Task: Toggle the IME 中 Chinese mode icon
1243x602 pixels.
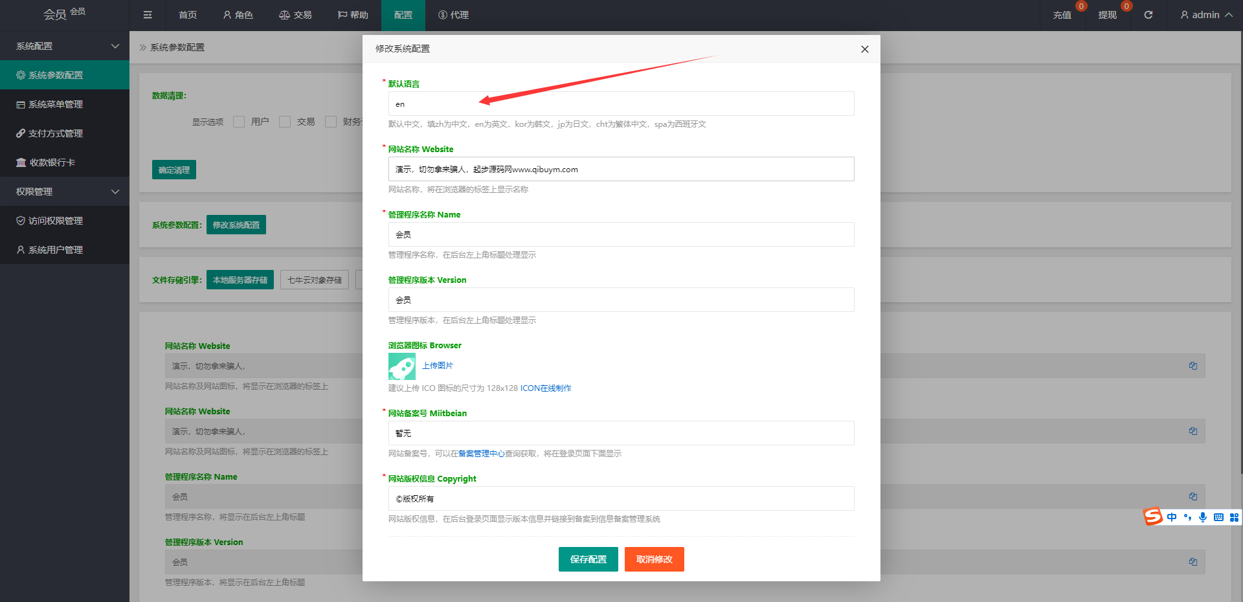Action: [1172, 517]
